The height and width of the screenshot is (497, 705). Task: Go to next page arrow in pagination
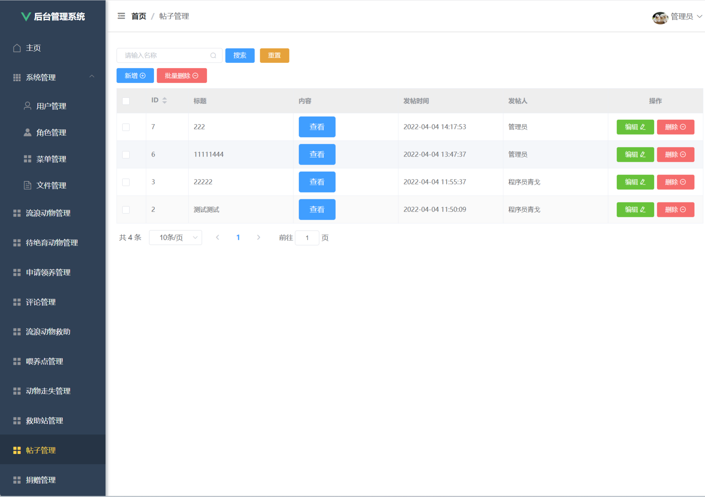coord(258,237)
